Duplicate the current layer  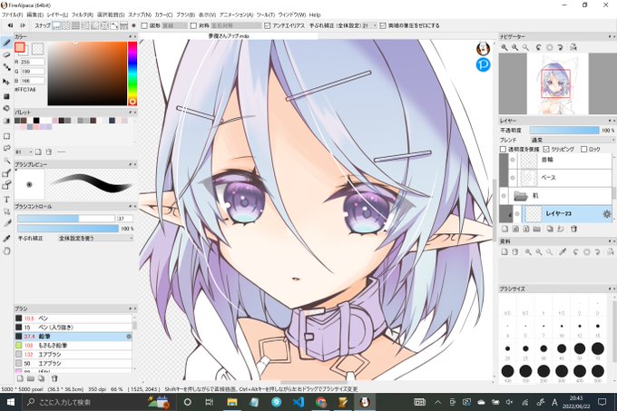550,229
